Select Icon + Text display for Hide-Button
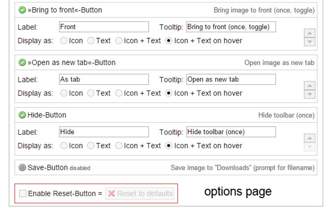 [x=119, y=145]
